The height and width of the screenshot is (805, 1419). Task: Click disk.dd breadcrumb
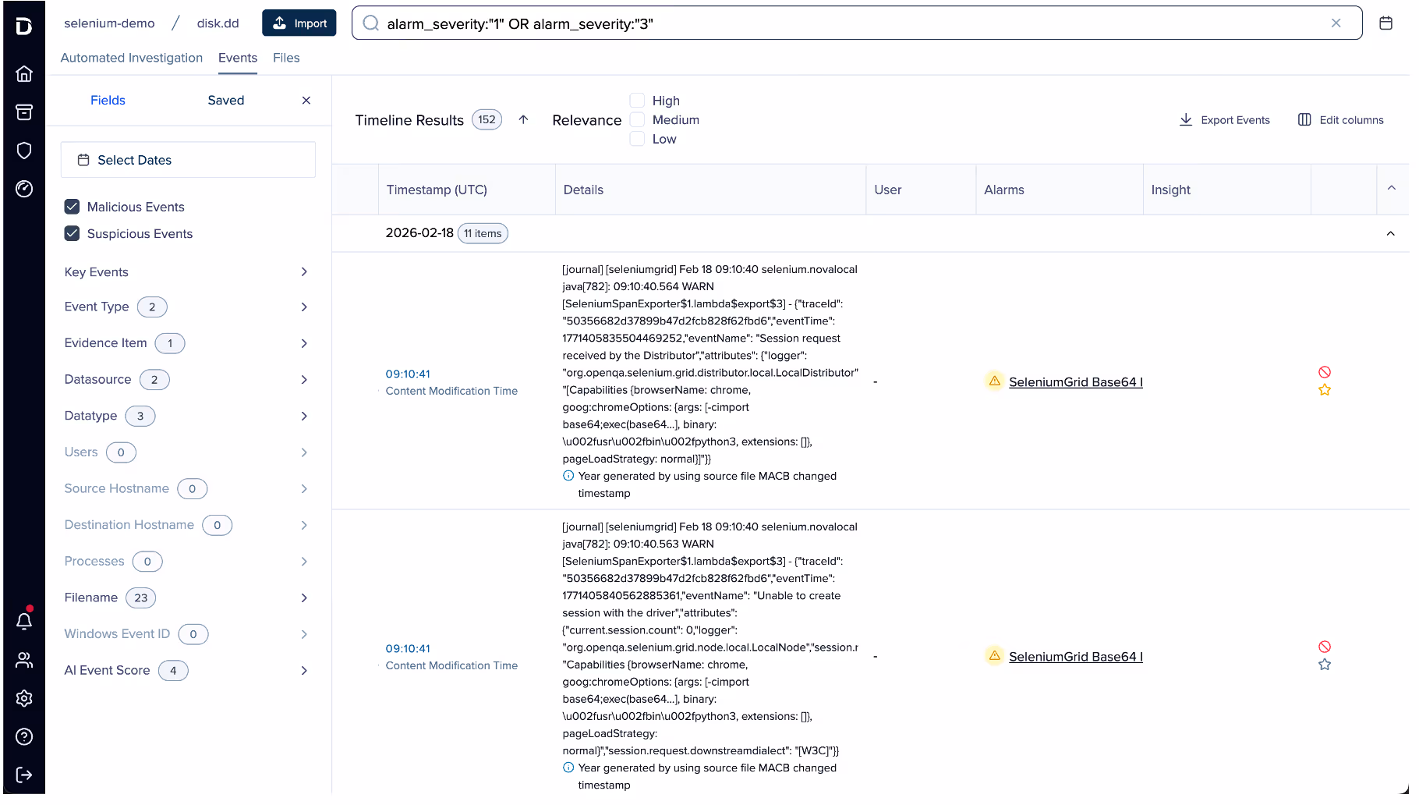218,23
